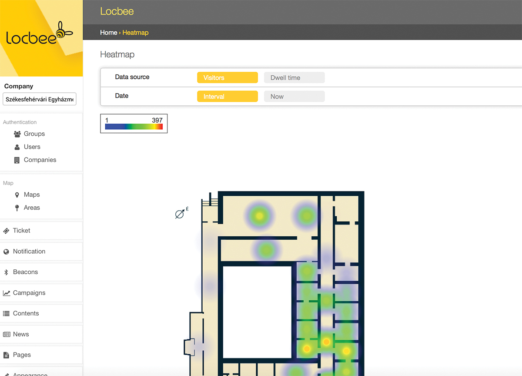Go to Pages in sidebar
The width and height of the screenshot is (522, 376).
22,355
